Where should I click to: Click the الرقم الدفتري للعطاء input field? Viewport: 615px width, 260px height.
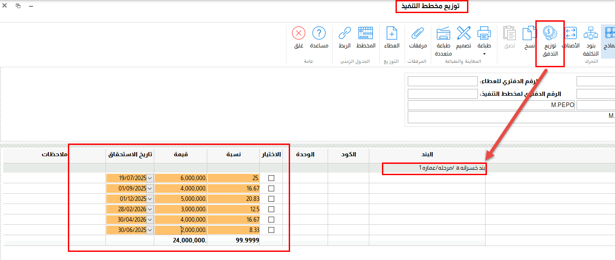tap(443, 81)
